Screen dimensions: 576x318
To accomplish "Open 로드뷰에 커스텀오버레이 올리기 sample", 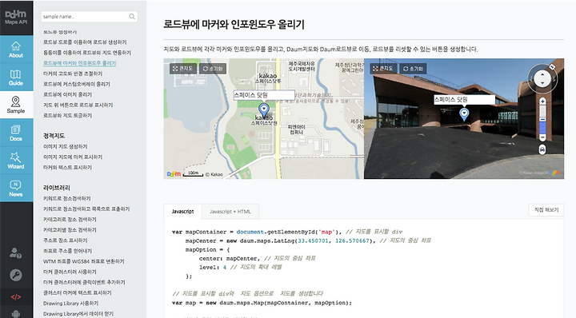I will point(77,84).
